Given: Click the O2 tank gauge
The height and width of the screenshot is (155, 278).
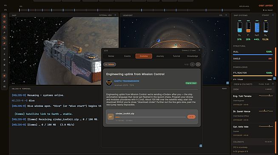Looking at the screenshot, I should tap(239, 27).
